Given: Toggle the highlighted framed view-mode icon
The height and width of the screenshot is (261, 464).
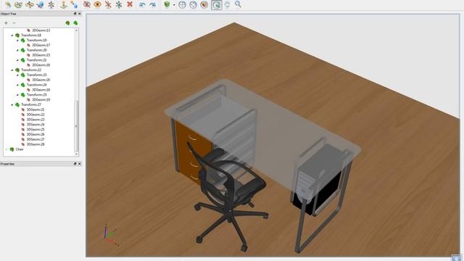Looking at the screenshot, I should pyautogui.click(x=217, y=5).
